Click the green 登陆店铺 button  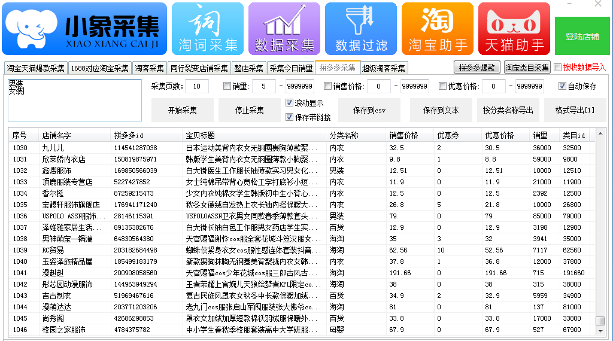point(582,36)
